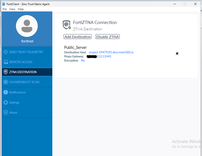Click the FortiClient title bar app icon
The width and height of the screenshot is (202, 156).
[x=4, y=4]
